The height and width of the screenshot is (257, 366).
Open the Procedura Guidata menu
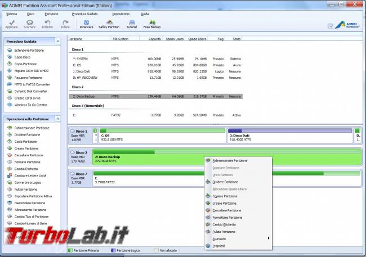pyautogui.click(x=84, y=14)
